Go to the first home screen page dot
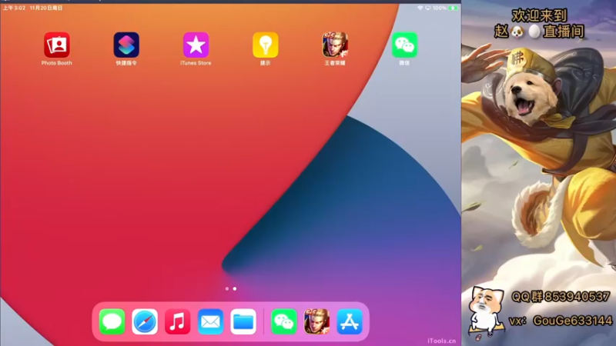616x346 pixels. coord(227,289)
